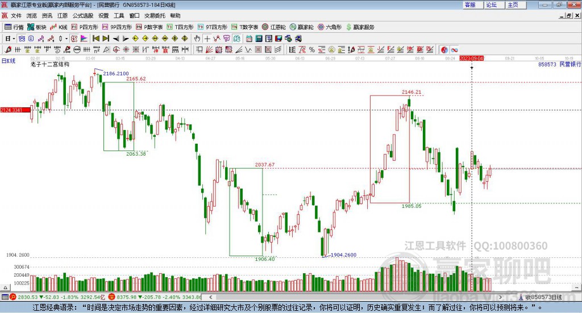
Task: Click Shanghai index 2830.53 status entry
Action: pos(57,297)
